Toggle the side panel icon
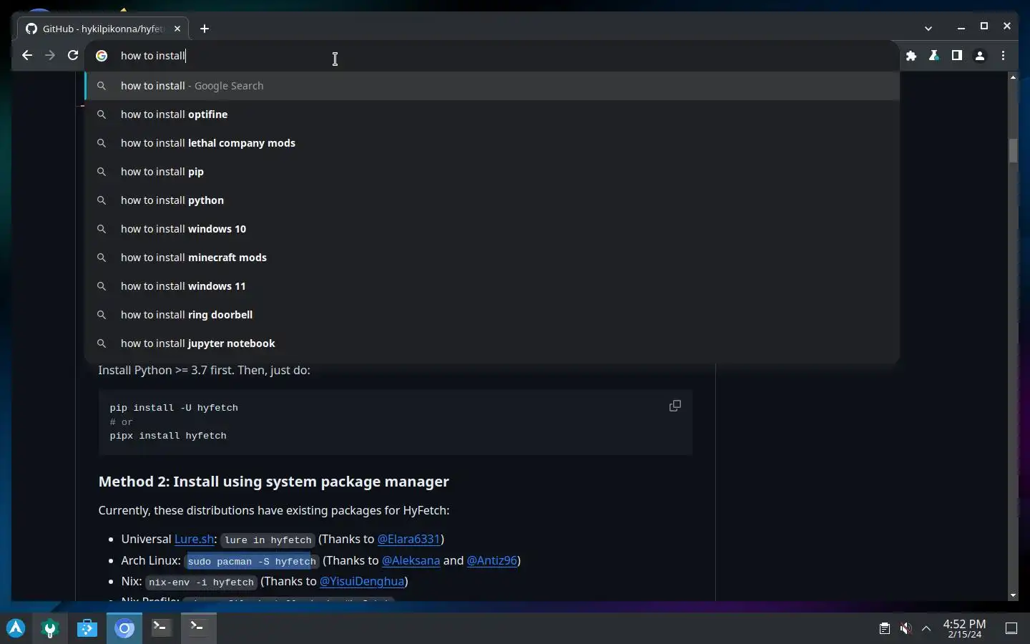 pyautogui.click(x=957, y=56)
